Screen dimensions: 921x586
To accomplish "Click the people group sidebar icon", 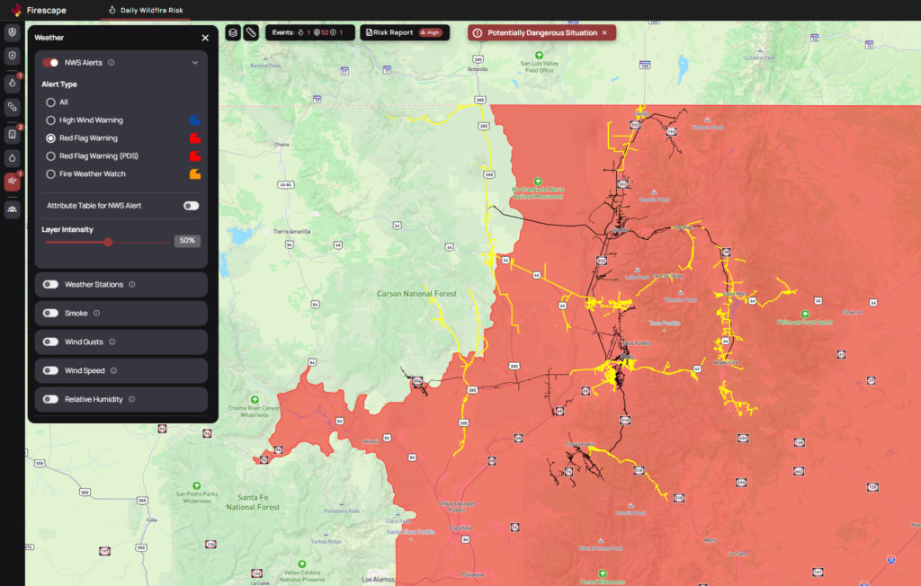I will pos(13,209).
